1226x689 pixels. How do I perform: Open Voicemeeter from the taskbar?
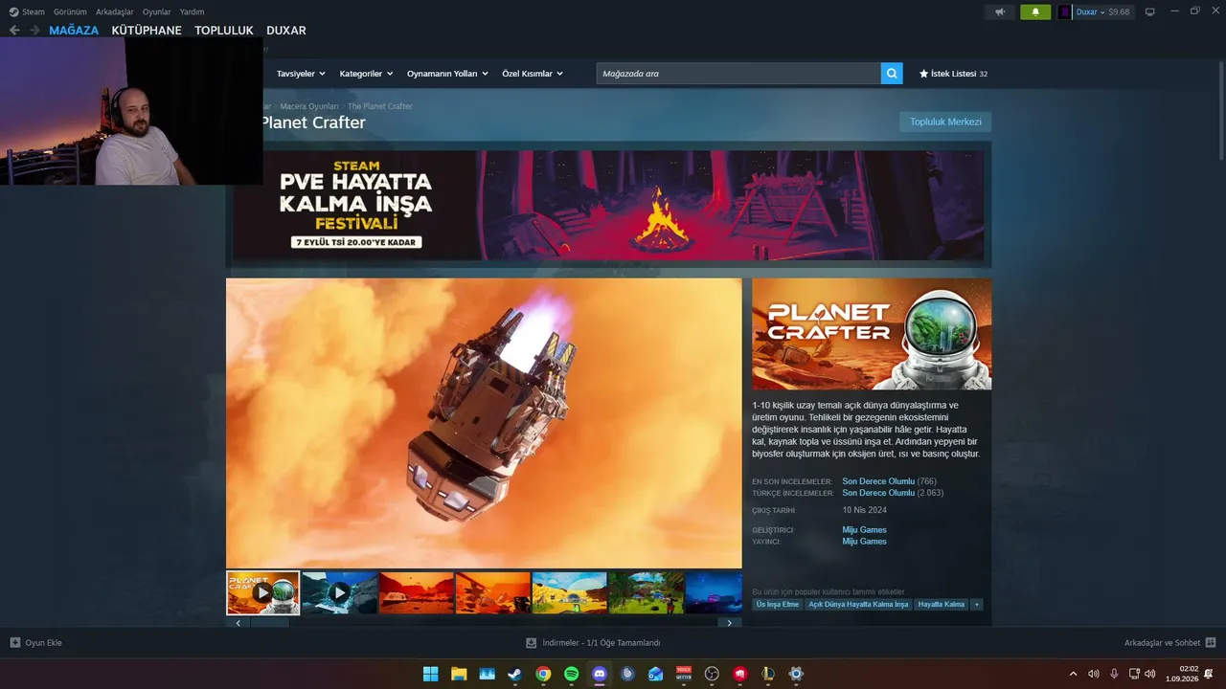coord(684,674)
